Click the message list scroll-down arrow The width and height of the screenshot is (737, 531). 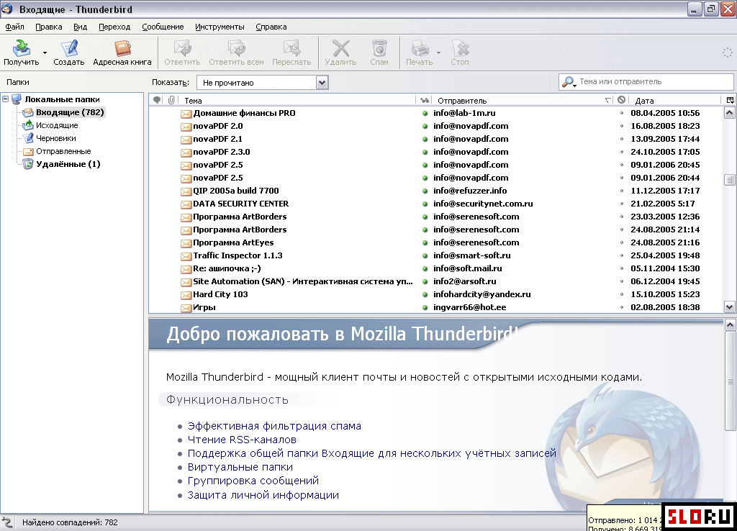[730, 307]
